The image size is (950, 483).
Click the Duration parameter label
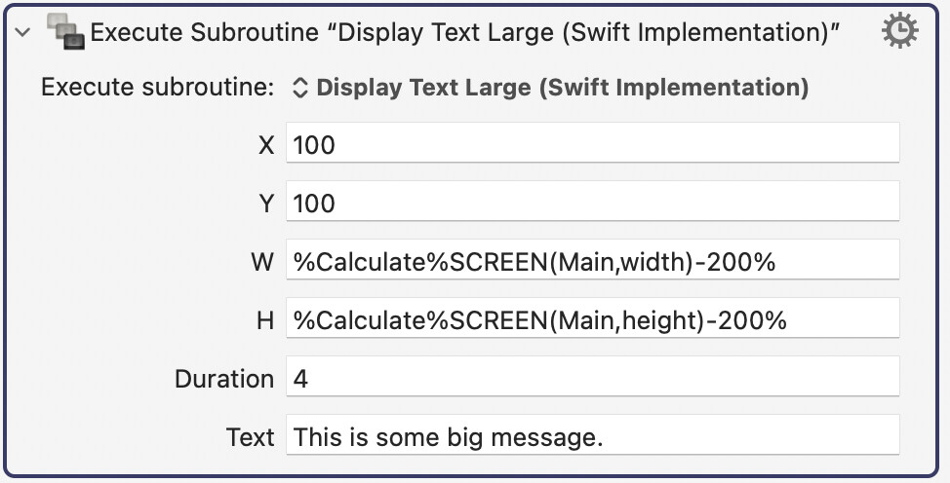[224, 379]
